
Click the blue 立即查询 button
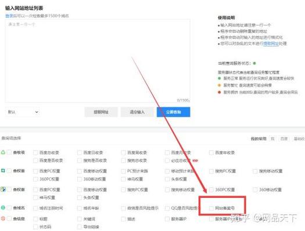[174, 112]
